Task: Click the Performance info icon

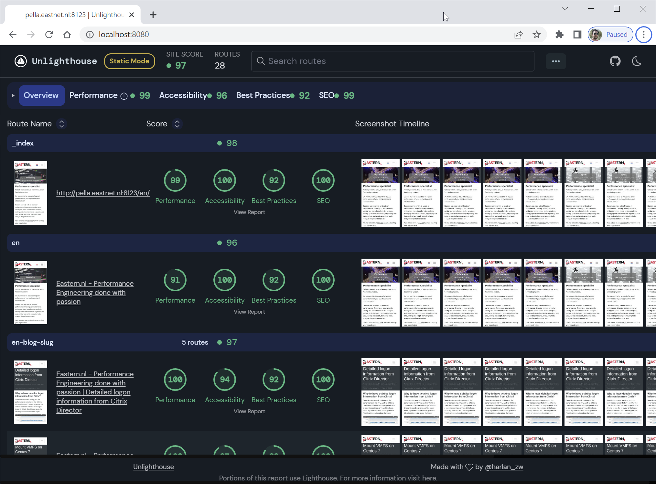Action: pyautogui.click(x=124, y=96)
